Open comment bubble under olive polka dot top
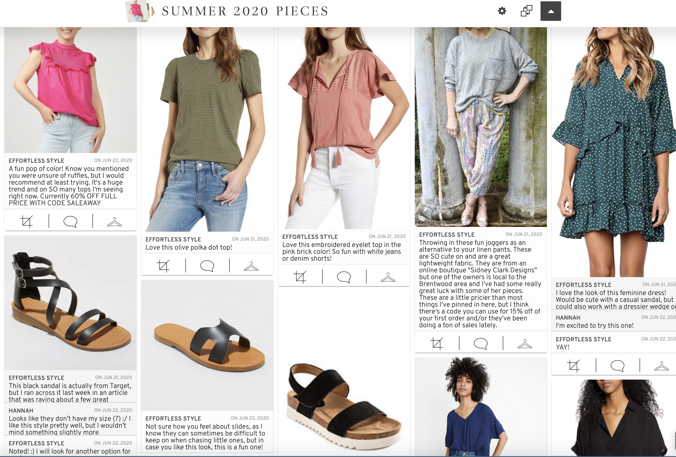 [x=207, y=265]
